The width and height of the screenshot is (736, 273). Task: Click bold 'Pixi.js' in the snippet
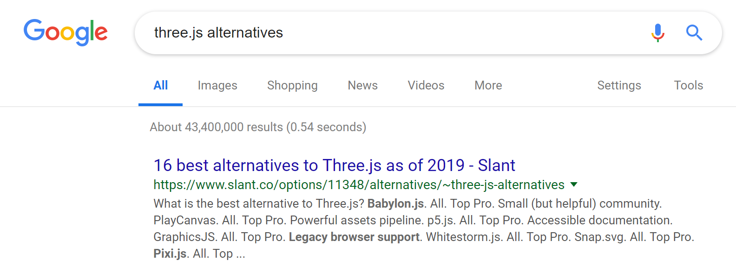tap(170, 254)
